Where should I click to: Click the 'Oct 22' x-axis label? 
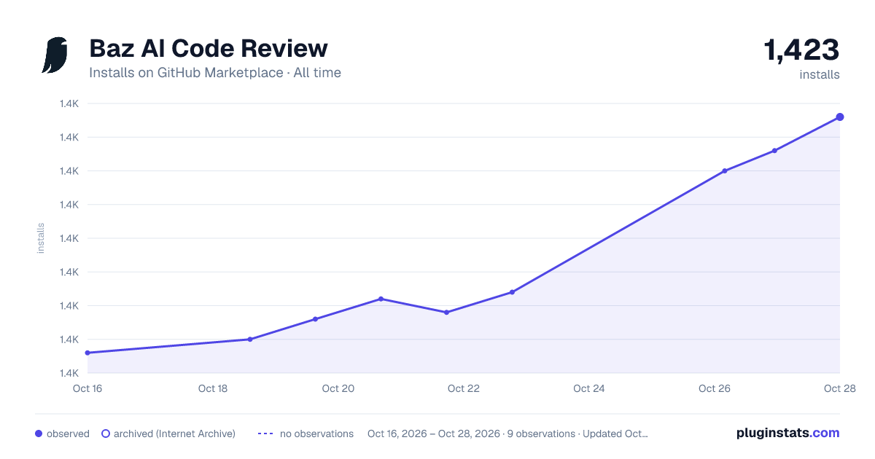coord(464,388)
